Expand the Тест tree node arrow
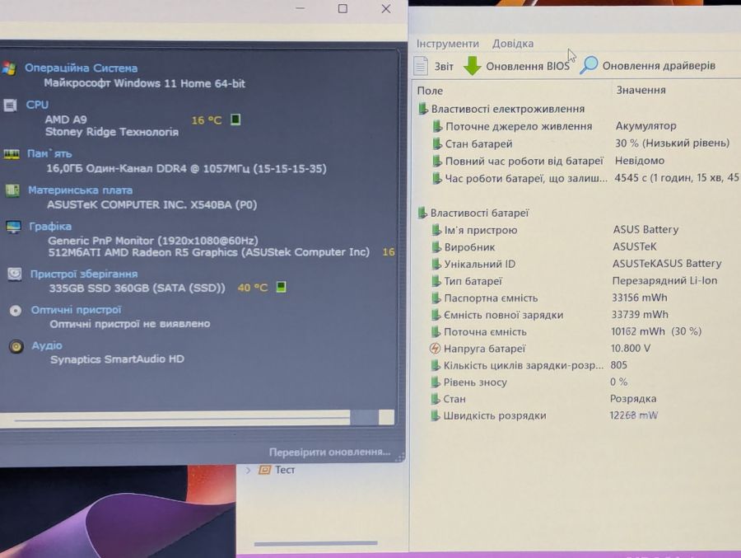Screen dimensions: 741x558 pyautogui.click(x=248, y=470)
